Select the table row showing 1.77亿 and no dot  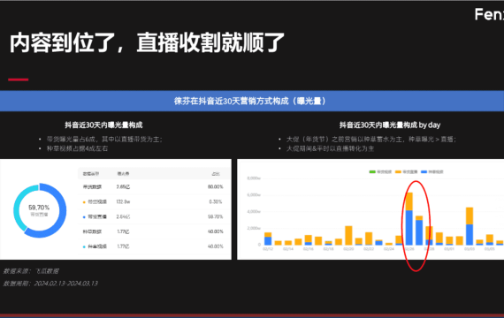click(x=154, y=231)
